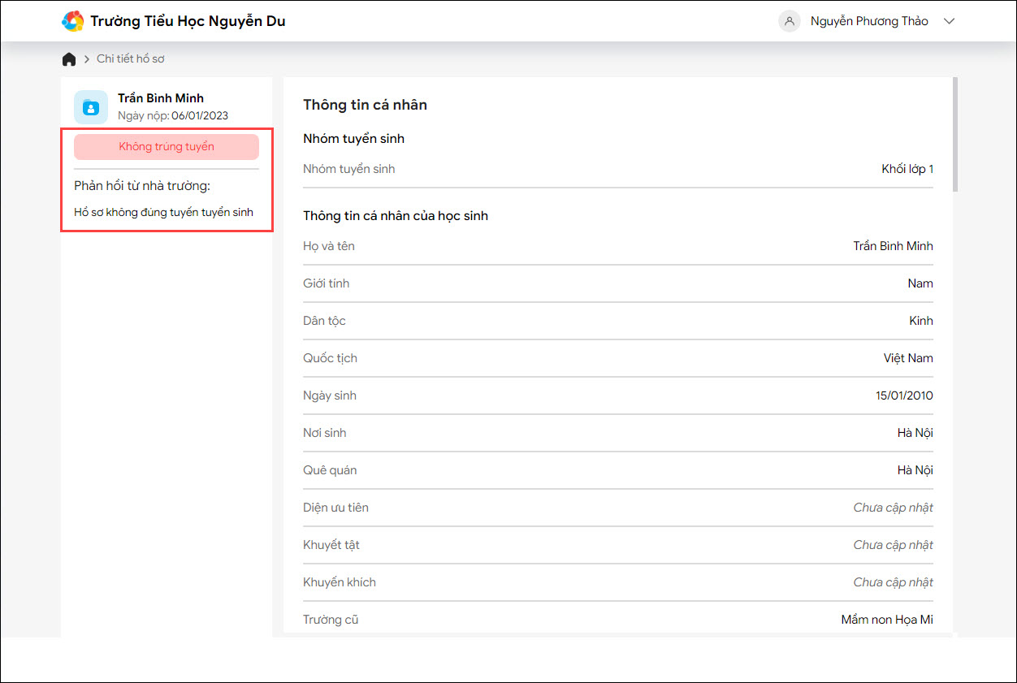Click the submission date 06/01/2023

pos(200,115)
